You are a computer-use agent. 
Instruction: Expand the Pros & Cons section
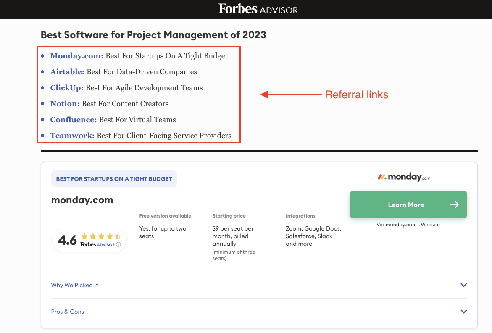(x=259, y=312)
